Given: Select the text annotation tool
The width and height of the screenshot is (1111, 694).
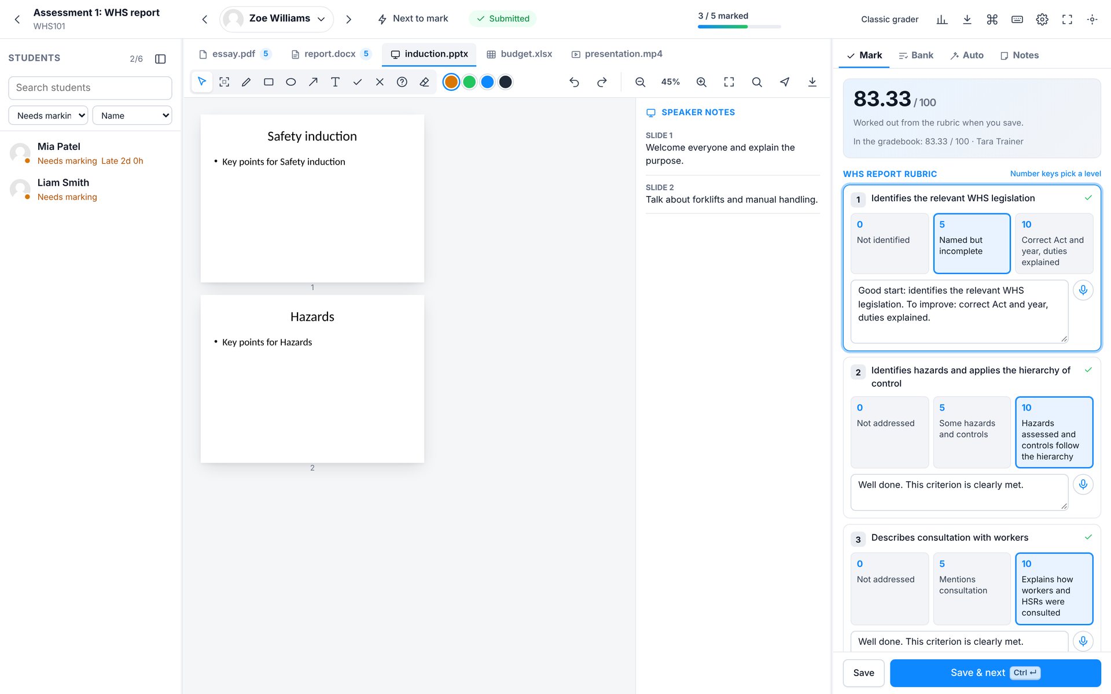Looking at the screenshot, I should (335, 82).
